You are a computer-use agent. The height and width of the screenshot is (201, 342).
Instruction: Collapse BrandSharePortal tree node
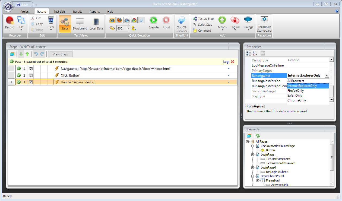point(252,176)
